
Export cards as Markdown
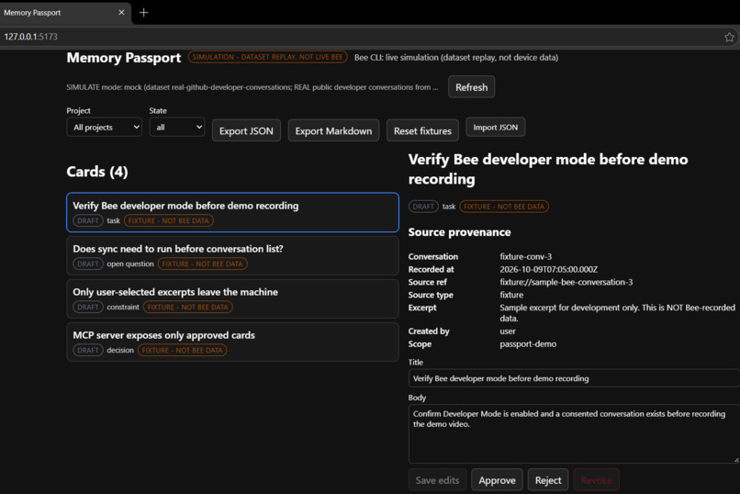(x=333, y=130)
